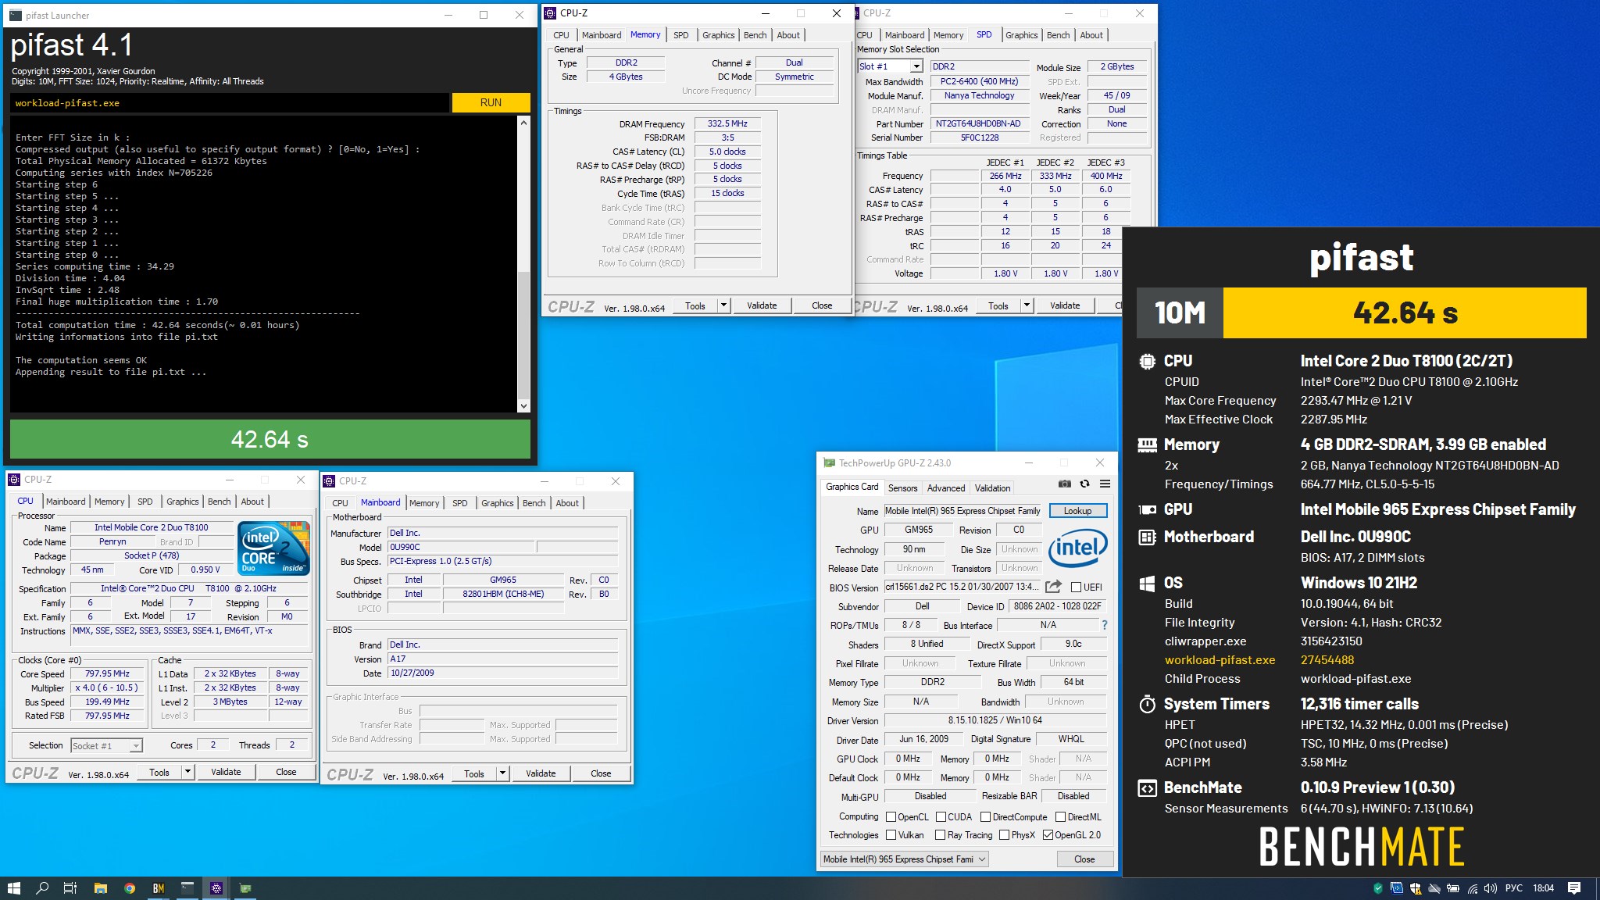Viewport: 1600px width, 900px height.
Task: Click Lookup button in GPU-Z
Action: [x=1077, y=511]
